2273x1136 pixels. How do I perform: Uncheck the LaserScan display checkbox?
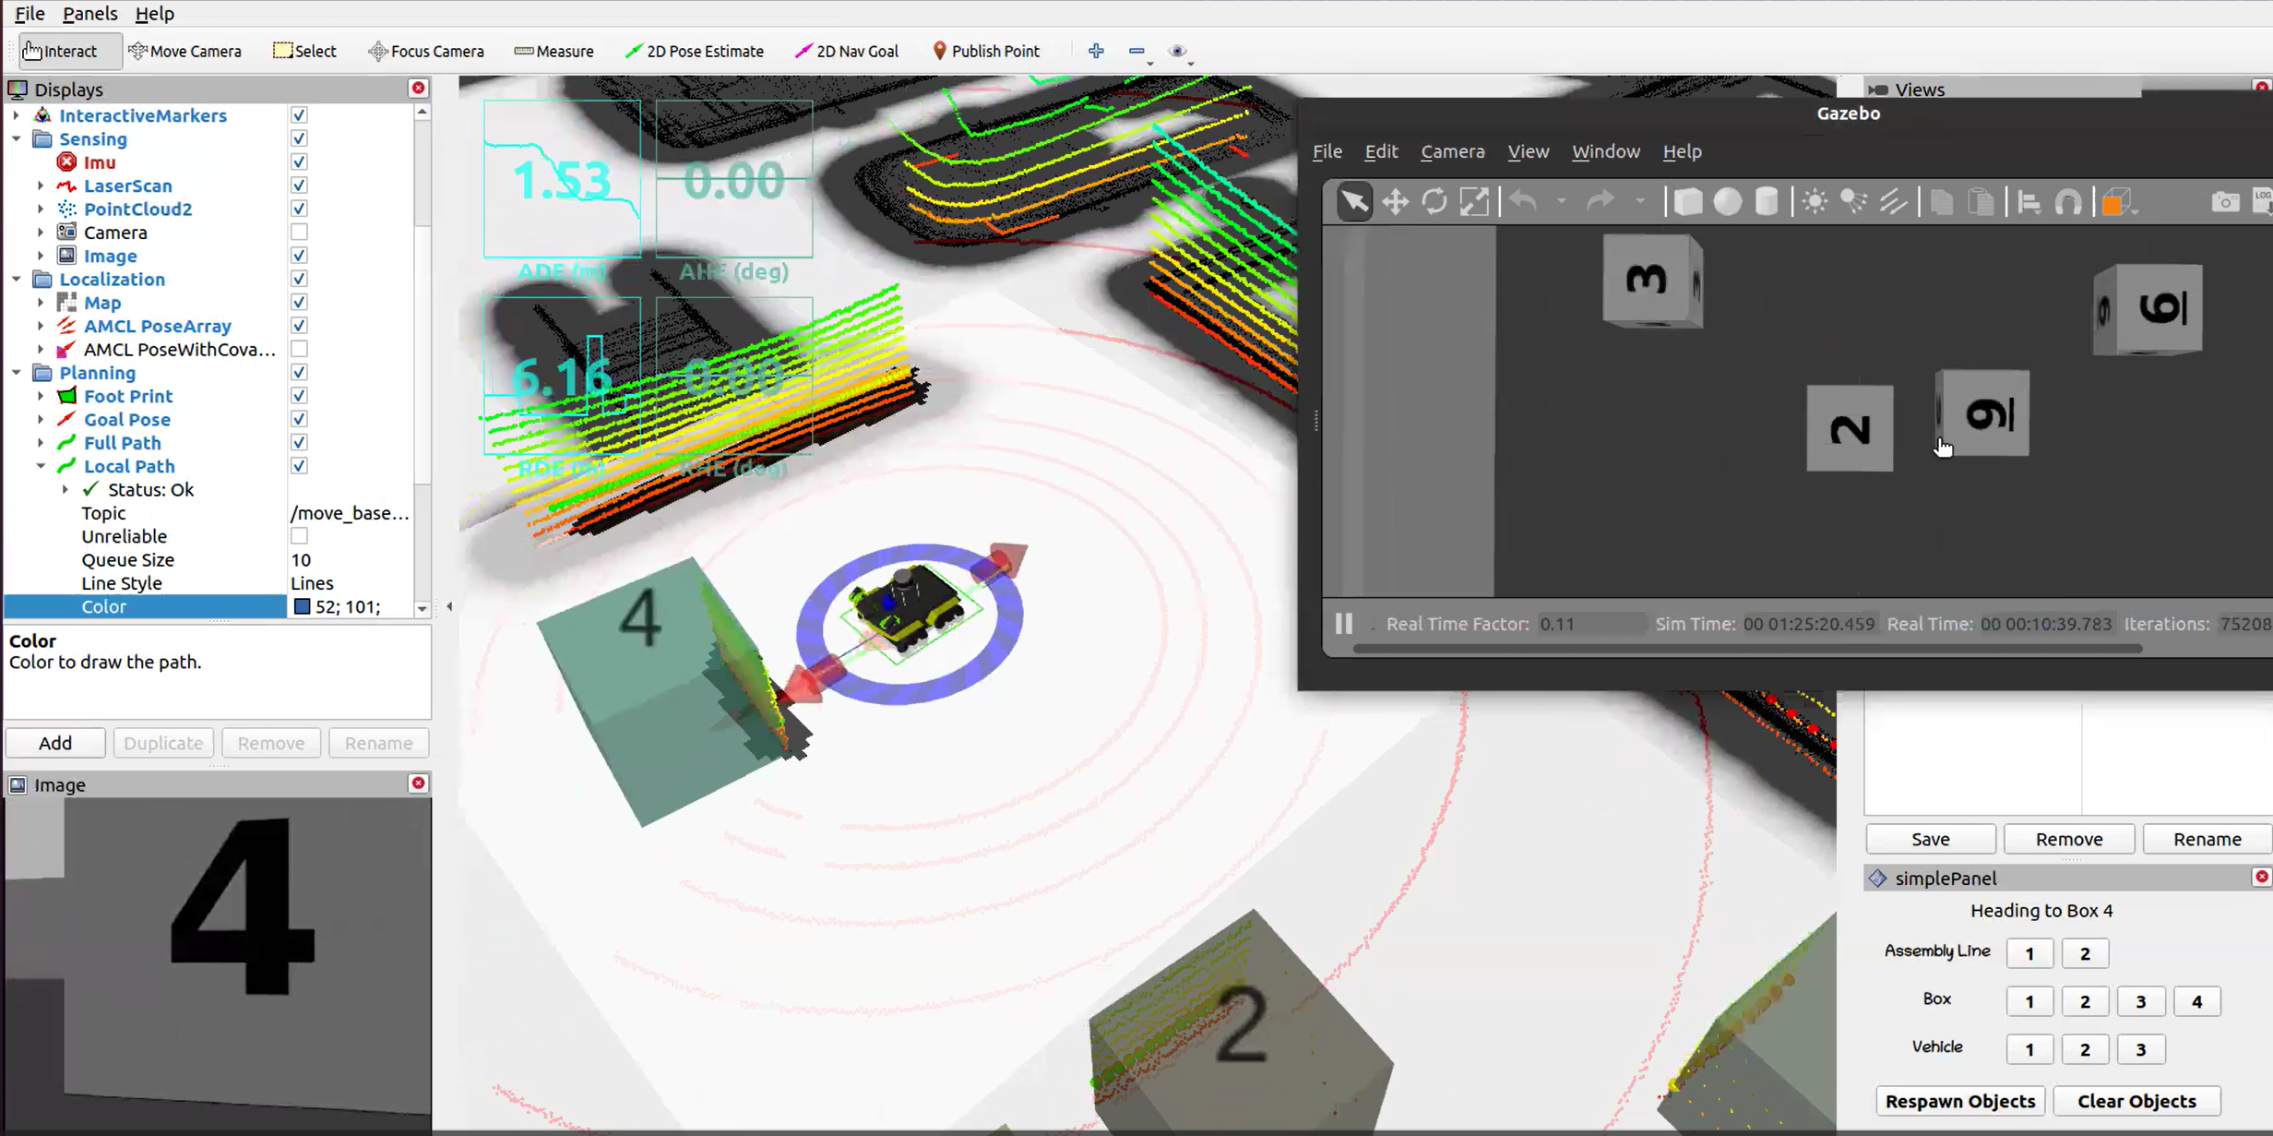click(x=299, y=185)
